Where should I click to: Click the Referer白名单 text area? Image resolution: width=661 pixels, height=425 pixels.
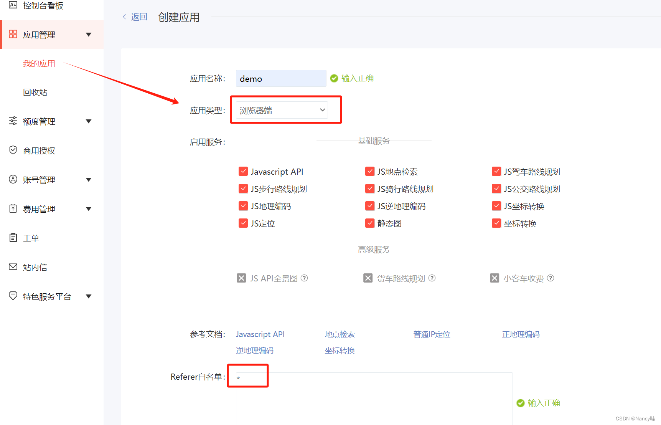click(x=374, y=399)
